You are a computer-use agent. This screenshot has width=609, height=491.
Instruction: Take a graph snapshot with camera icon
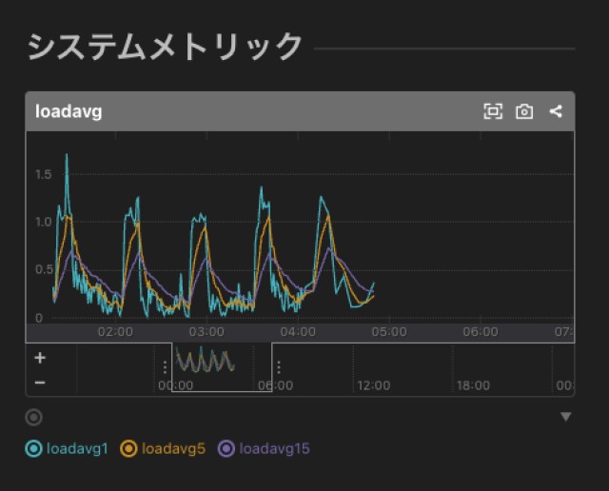[x=524, y=111]
